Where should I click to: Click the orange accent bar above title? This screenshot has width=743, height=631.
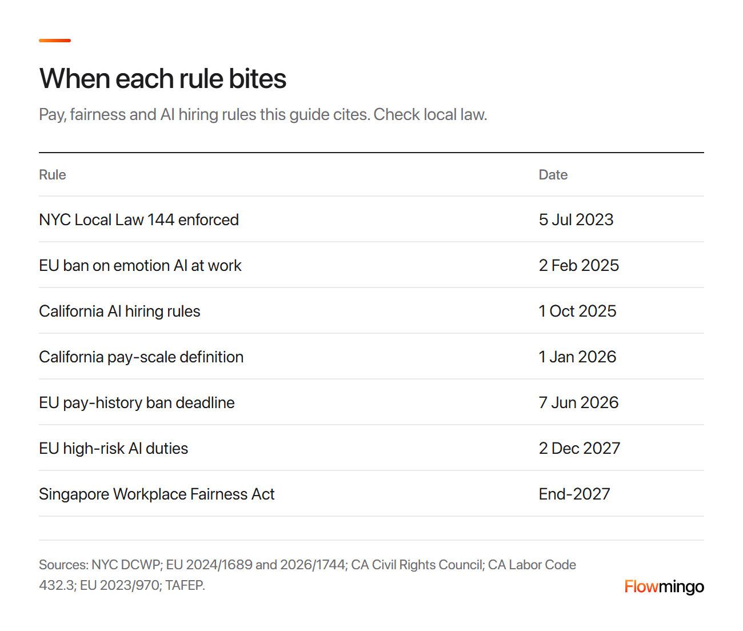pyautogui.click(x=55, y=41)
